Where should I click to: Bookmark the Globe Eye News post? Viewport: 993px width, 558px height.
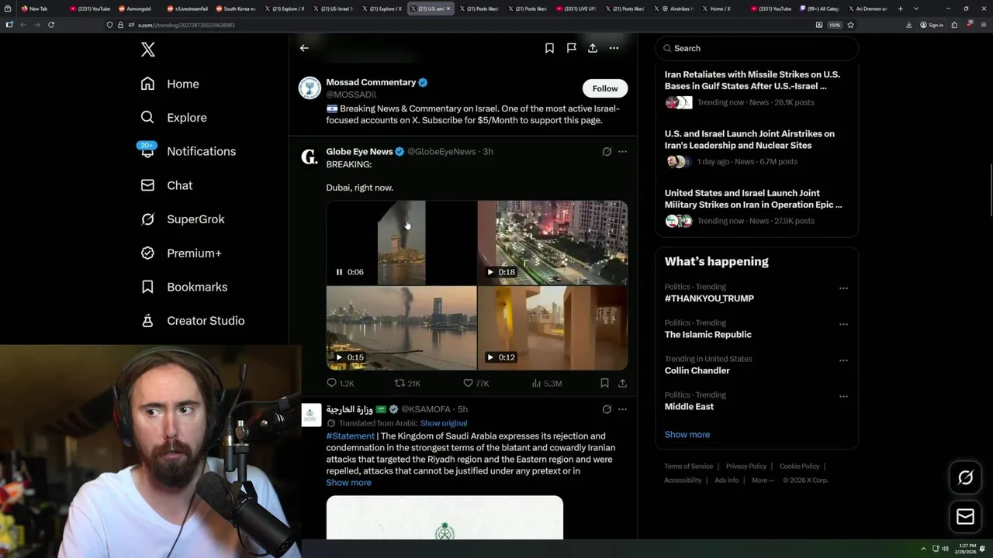[604, 383]
